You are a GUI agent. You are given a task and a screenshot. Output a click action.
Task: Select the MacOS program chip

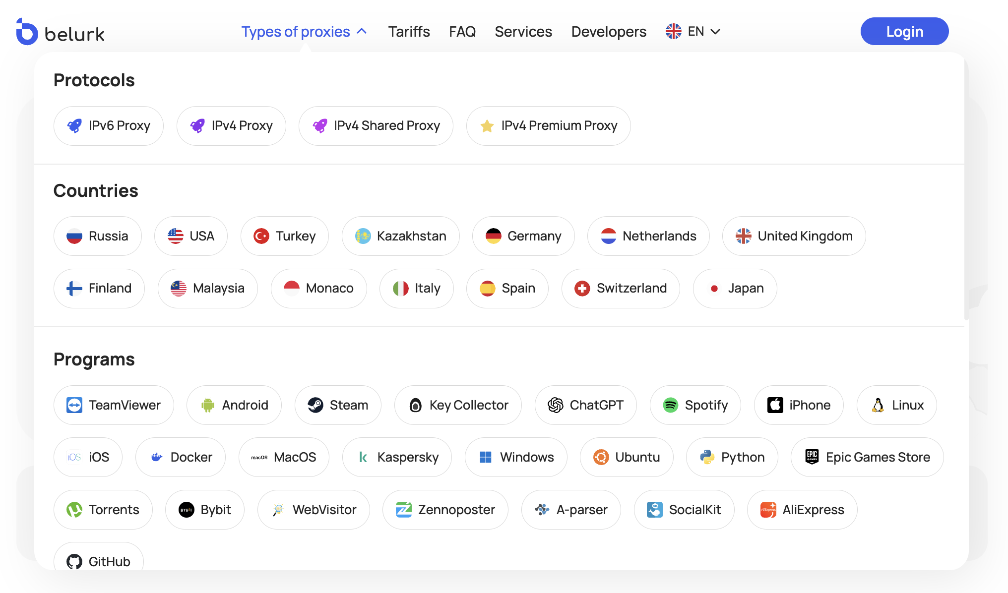(284, 457)
